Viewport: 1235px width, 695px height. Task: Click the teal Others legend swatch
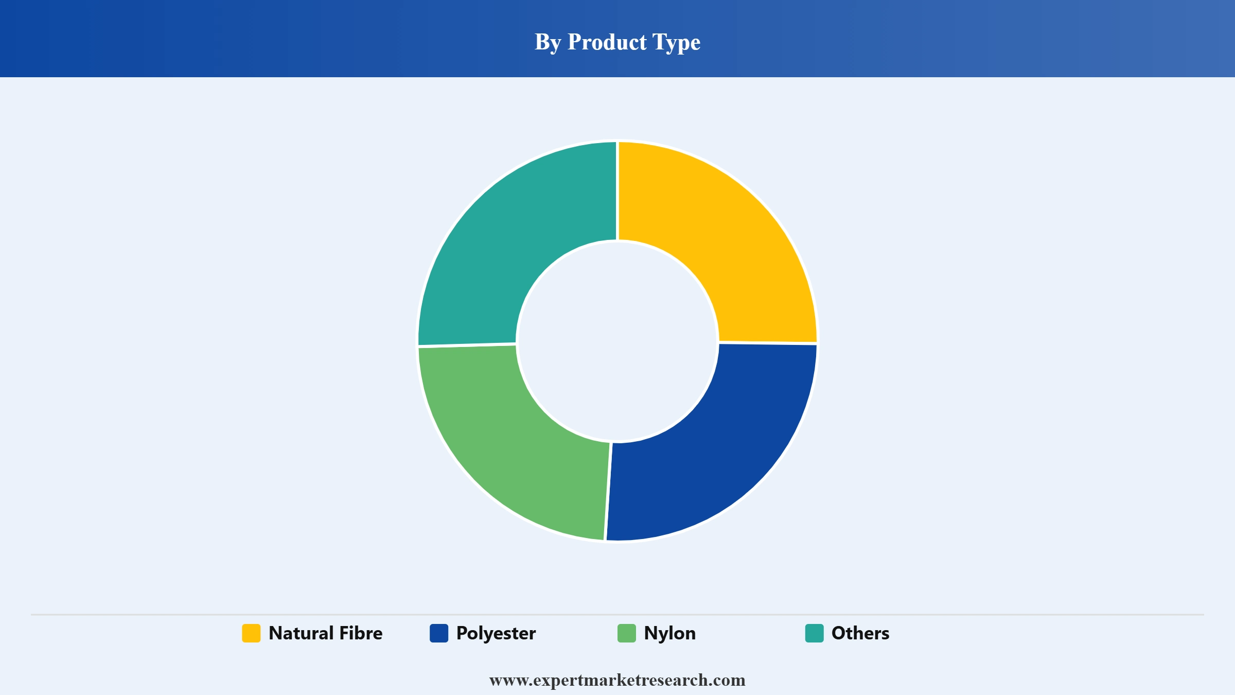(815, 633)
